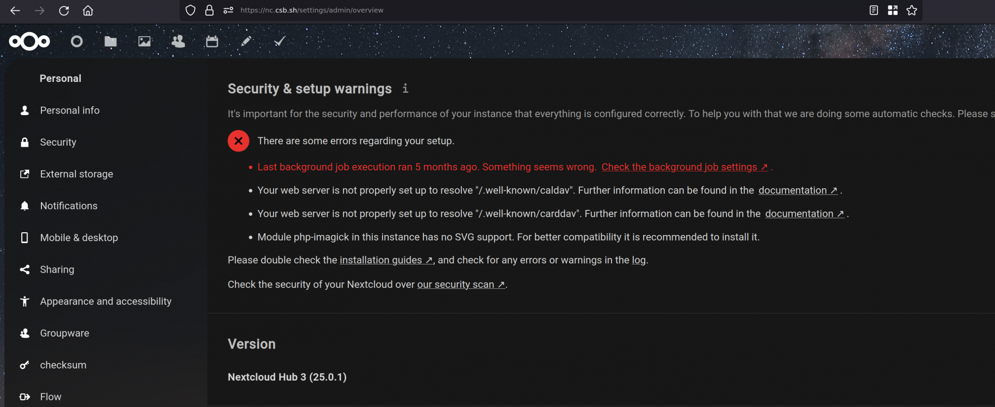Click the info icon beside Security & setup warnings
The width and height of the screenshot is (995, 407).
(405, 89)
